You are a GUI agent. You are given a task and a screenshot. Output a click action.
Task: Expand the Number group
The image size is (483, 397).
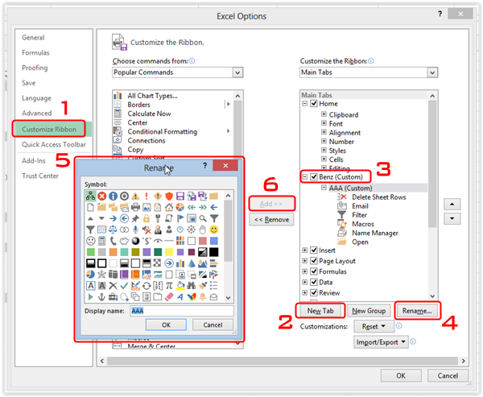pyautogui.click(x=324, y=141)
